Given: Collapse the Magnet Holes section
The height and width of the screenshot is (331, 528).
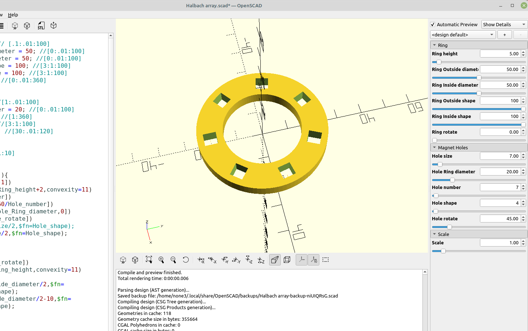Looking at the screenshot, I should click(x=434, y=147).
